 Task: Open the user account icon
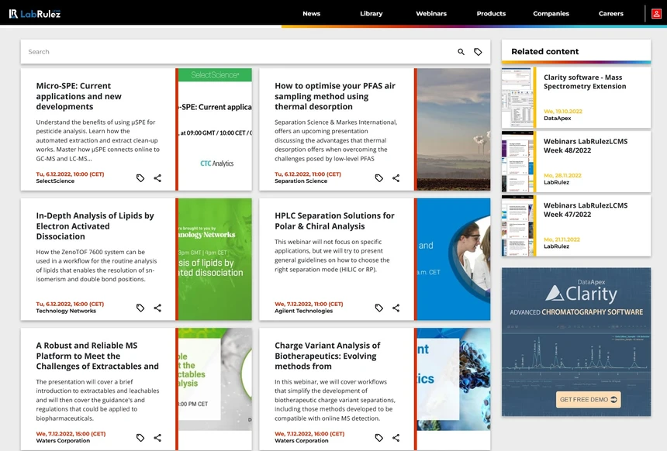point(656,14)
